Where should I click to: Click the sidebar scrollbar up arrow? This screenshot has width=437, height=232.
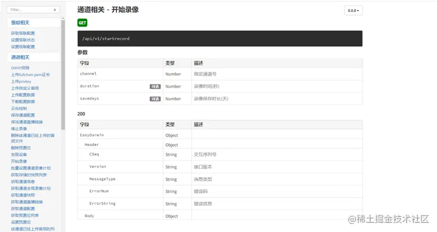(63, 18)
